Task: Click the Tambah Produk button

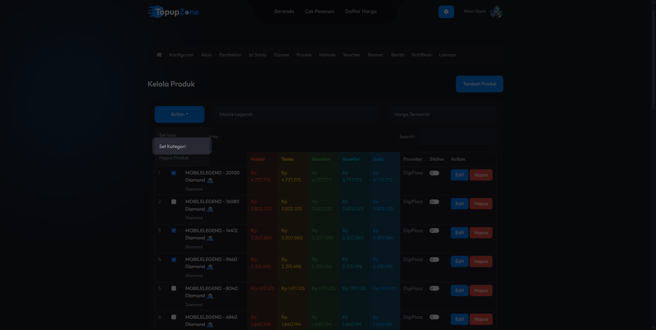Action: pyautogui.click(x=480, y=84)
